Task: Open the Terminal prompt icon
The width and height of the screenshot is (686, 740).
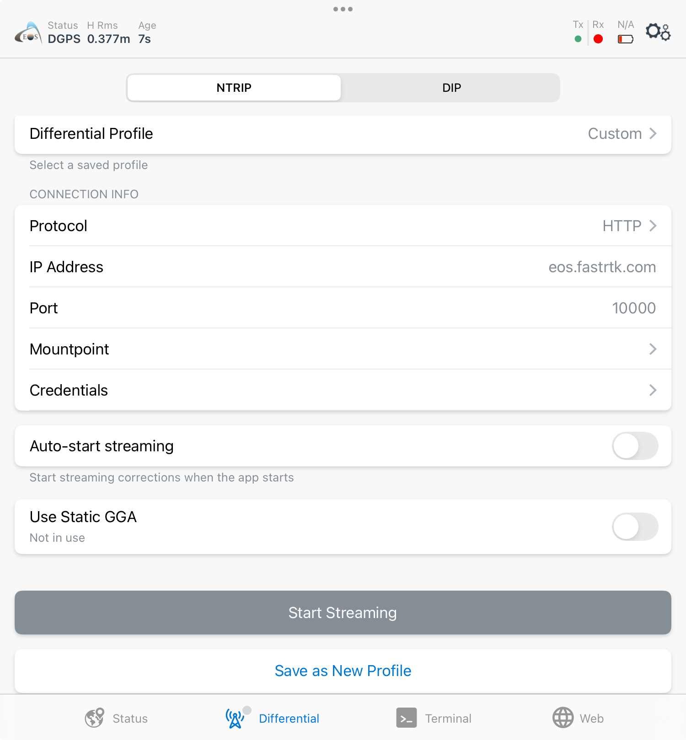Action: (407, 718)
